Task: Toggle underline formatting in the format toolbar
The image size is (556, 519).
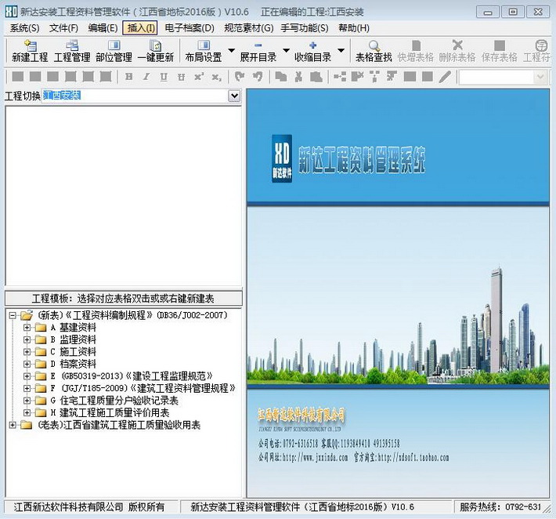Action: tap(164, 77)
